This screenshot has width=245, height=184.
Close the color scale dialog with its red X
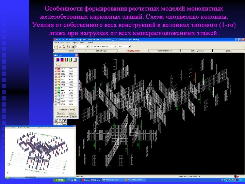coord(77,55)
